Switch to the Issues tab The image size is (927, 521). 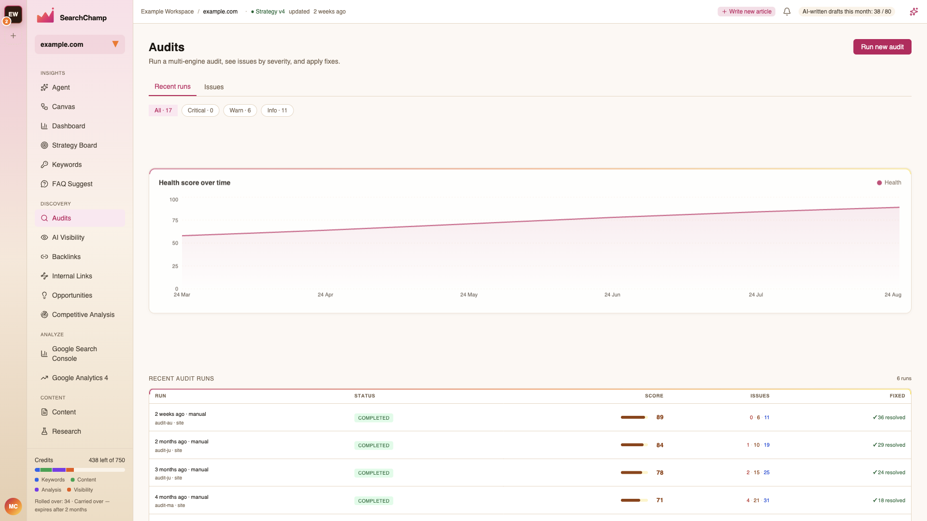coord(214,87)
